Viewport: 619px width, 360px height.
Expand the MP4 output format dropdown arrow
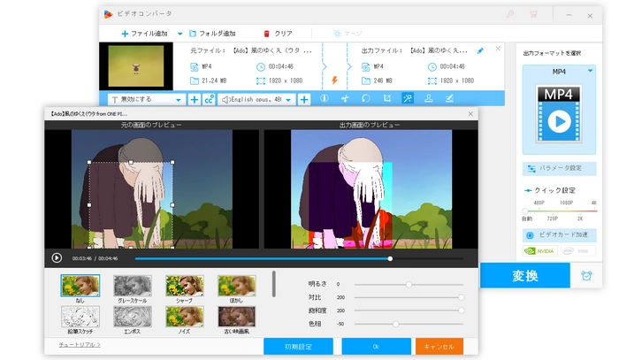coord(590,71)
